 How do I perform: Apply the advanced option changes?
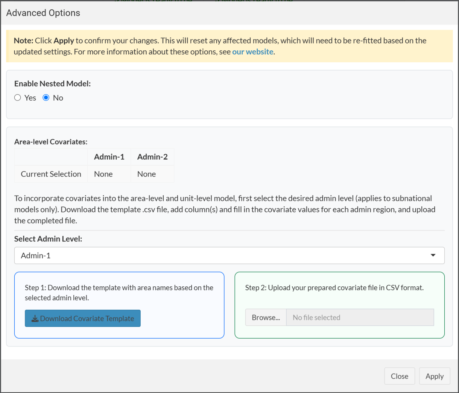click(x=434, y=376)
